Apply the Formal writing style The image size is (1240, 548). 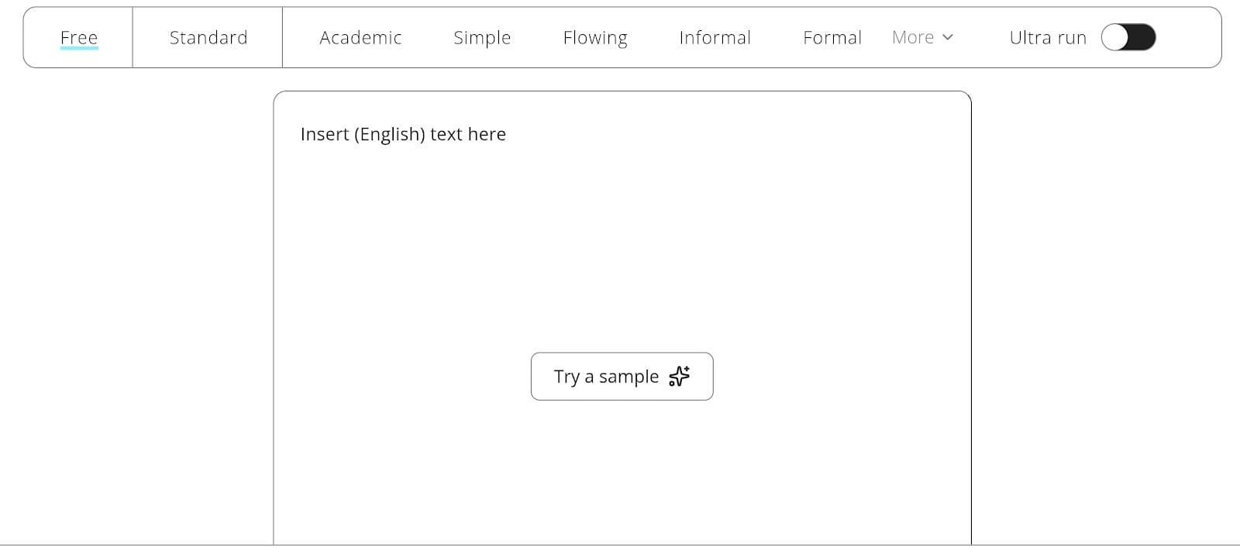coord(832,37)
